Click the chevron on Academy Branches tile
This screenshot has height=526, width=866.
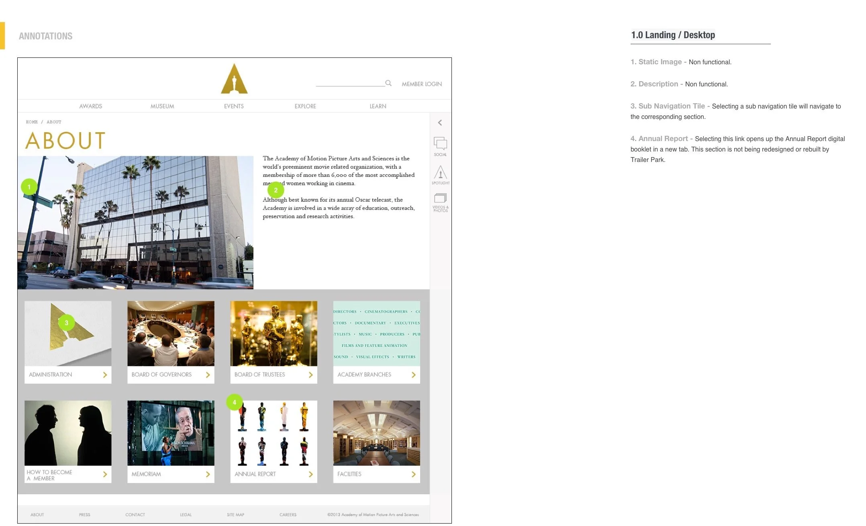[413, 375]
